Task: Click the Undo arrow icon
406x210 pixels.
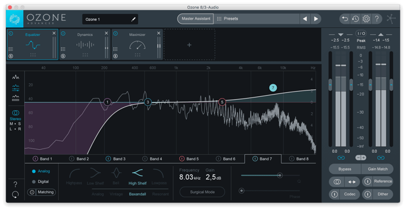Action: point(345,19)
